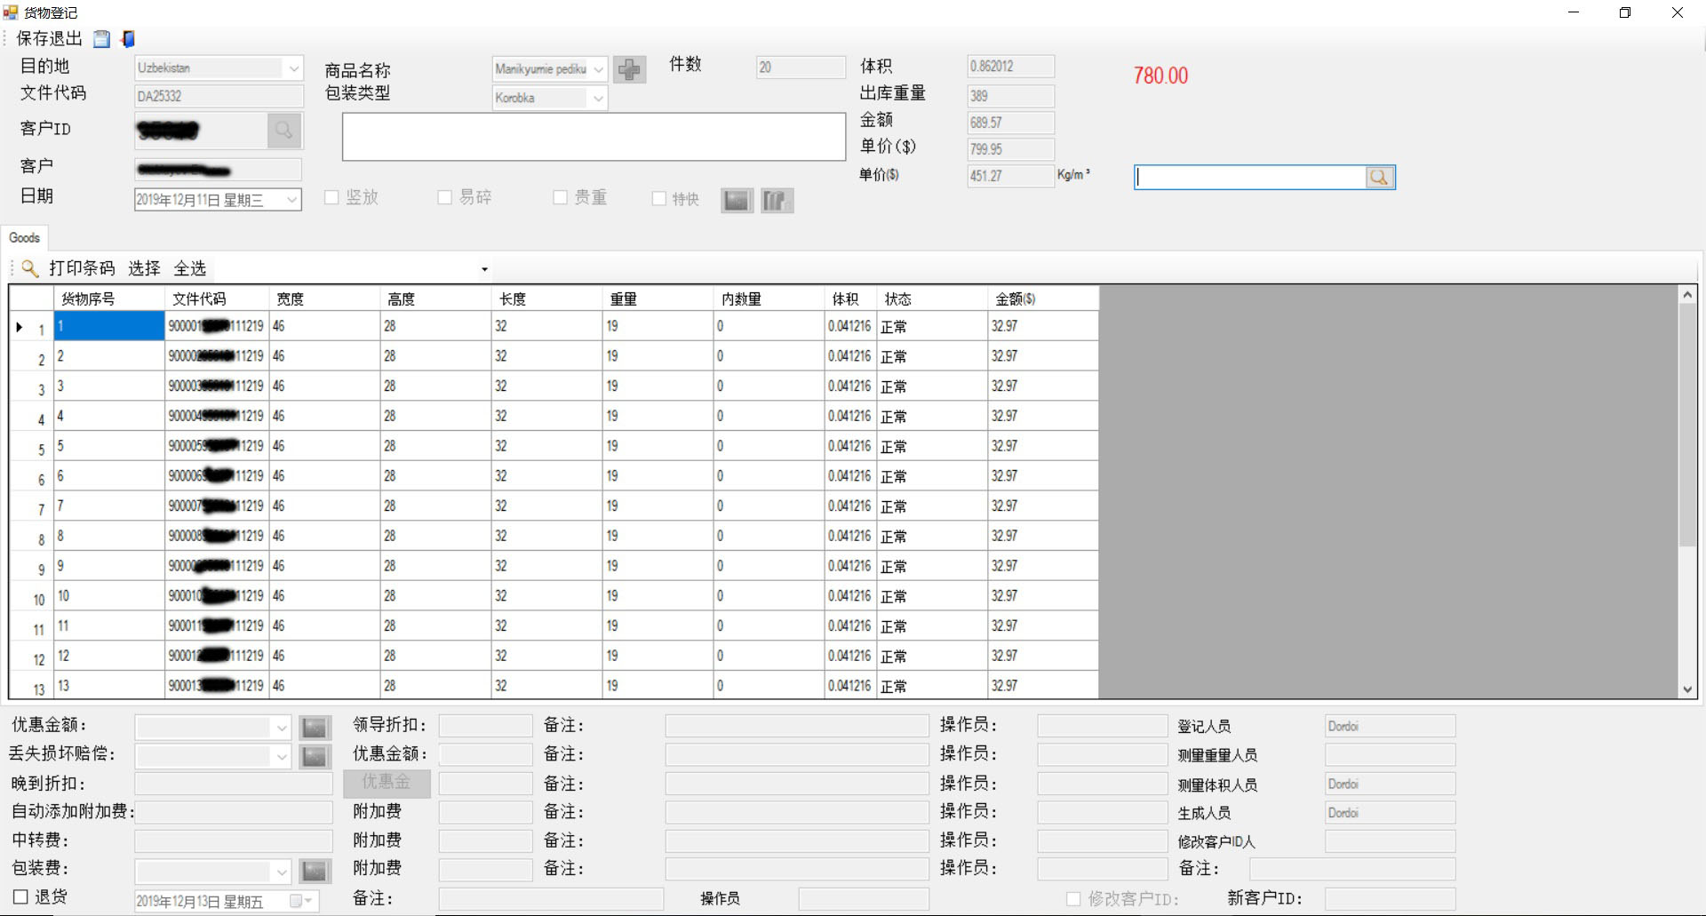Toggle the 退货 checkbox
The width and height of the screenshot is (1706, 916).
click(x=20, y=897)
